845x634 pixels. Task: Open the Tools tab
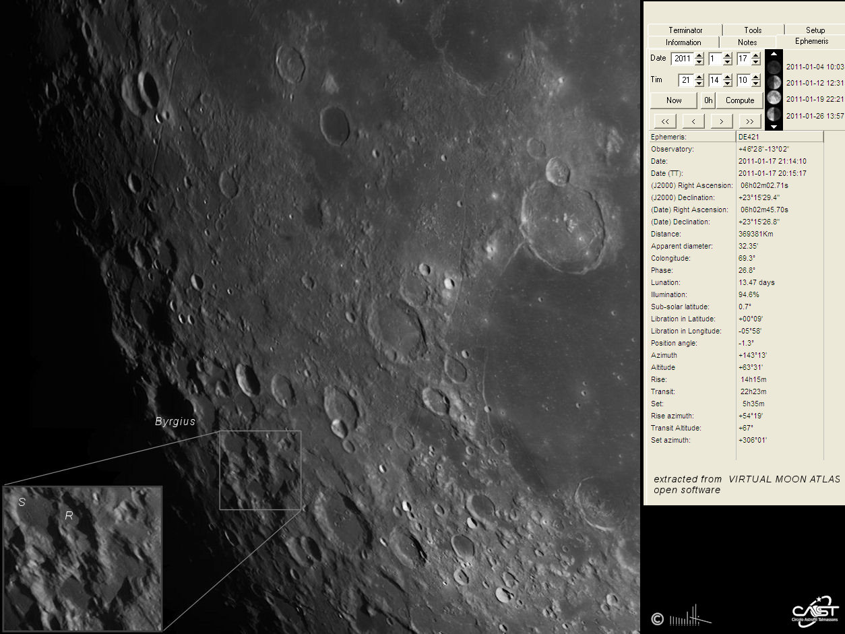click(753, 30)
